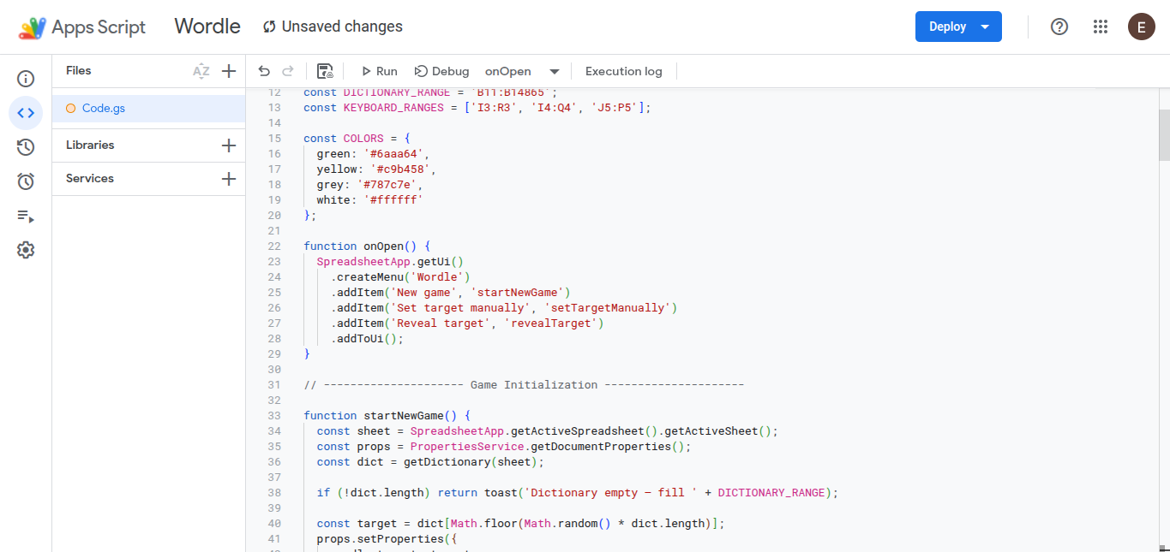Open Project Settings

click(x=25, y=249)
